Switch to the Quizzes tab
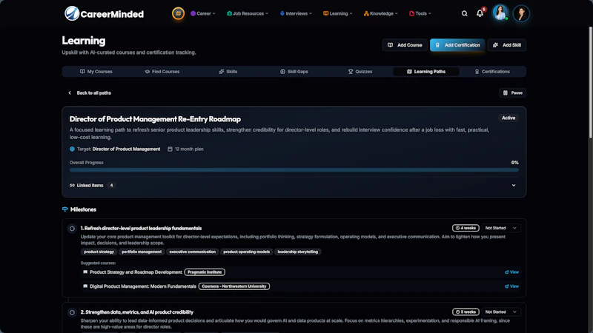Viewport: 593px width, 333px height. pyautogui.click(x=360, y=71)
